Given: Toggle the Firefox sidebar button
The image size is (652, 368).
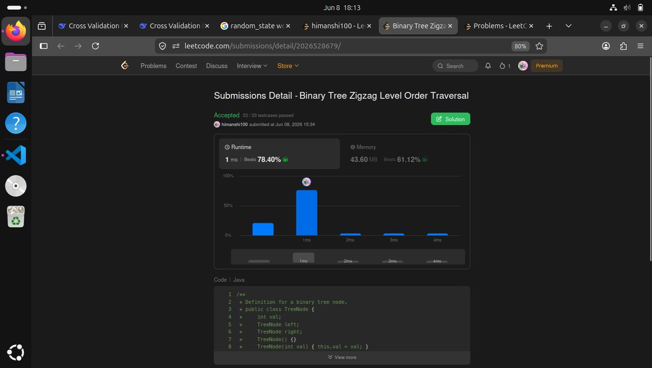Looking at the screenshot, I should pyautogui.click(x=43, y=46).
